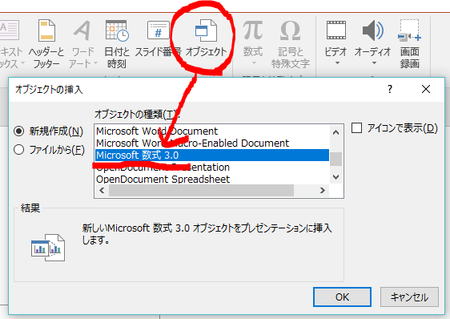This screenshot has width=450, height=319.
Task: Click the Text Box (テキストボックス) icon
Action: (x=10, y=30)
